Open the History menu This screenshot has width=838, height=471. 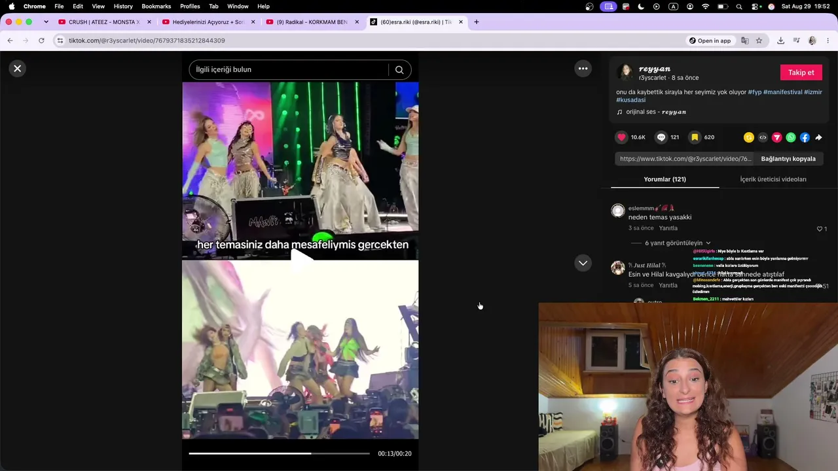pyautogui.click(x=123, y=7)
